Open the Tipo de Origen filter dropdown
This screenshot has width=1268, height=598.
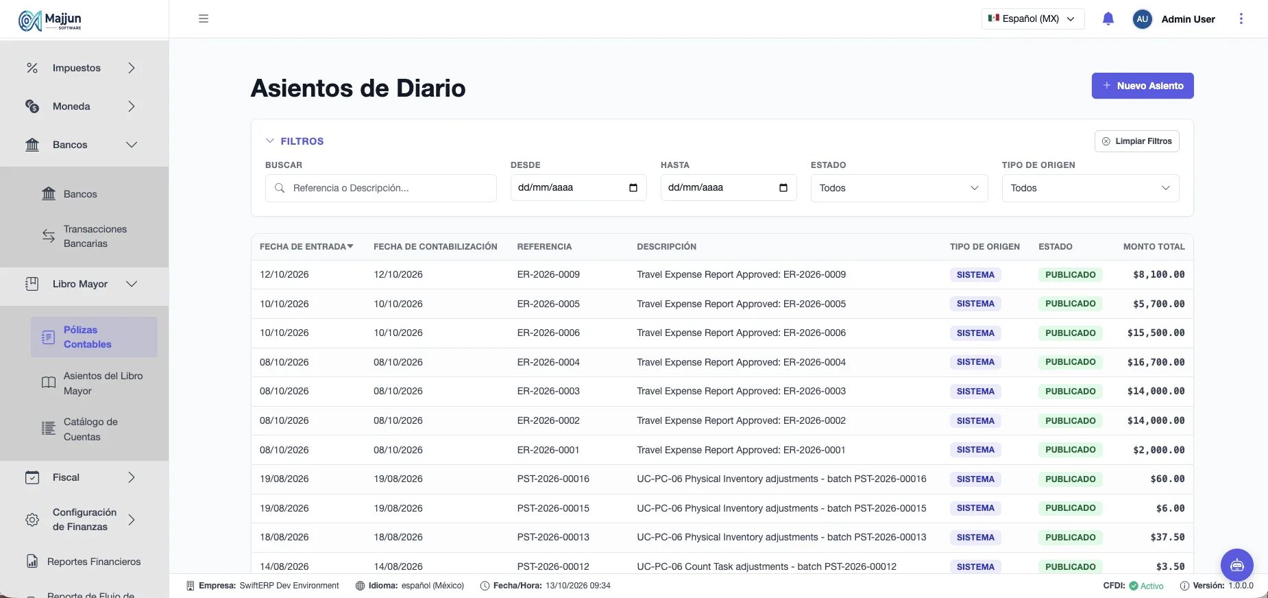tap(1090, 188)
